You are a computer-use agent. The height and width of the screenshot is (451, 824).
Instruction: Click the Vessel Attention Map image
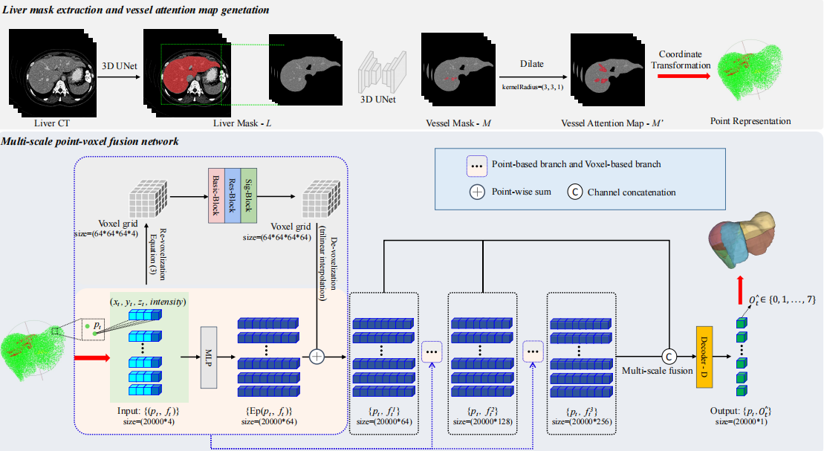[602, 73]
